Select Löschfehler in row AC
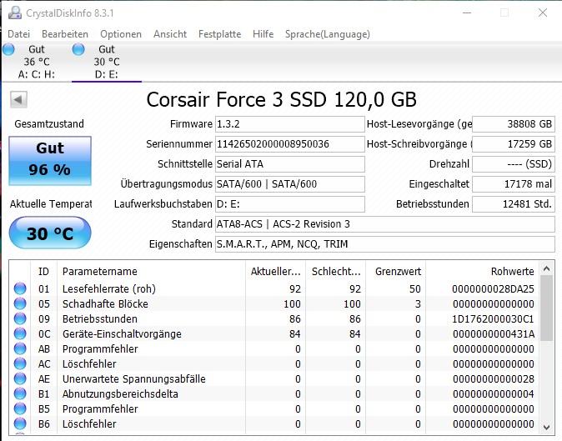The image size is (562, 441). 89,364
